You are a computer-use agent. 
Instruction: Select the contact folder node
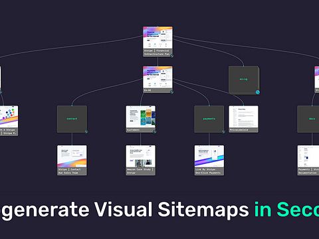click(72, 119)
